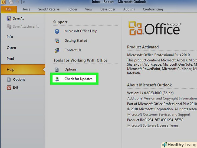
Task: Click Check for Updates text
Action: 78,79
